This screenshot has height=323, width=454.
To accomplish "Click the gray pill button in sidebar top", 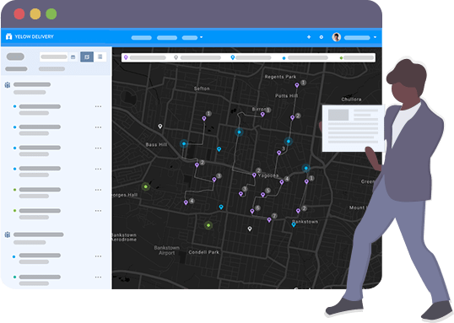I will [15, 57].
